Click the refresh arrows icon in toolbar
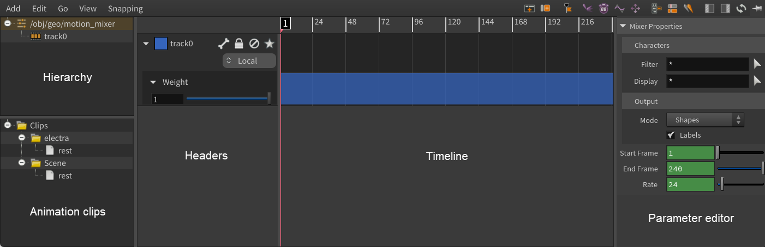This screenshot has width=765, height=247. [x=741, y=8]
